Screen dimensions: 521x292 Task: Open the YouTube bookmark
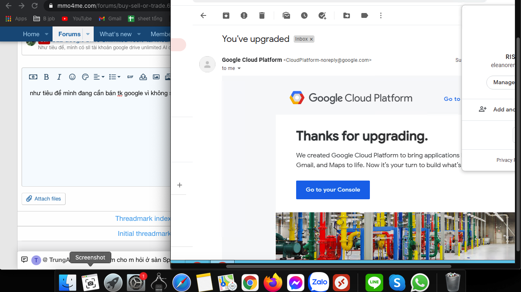pos(77,19)
